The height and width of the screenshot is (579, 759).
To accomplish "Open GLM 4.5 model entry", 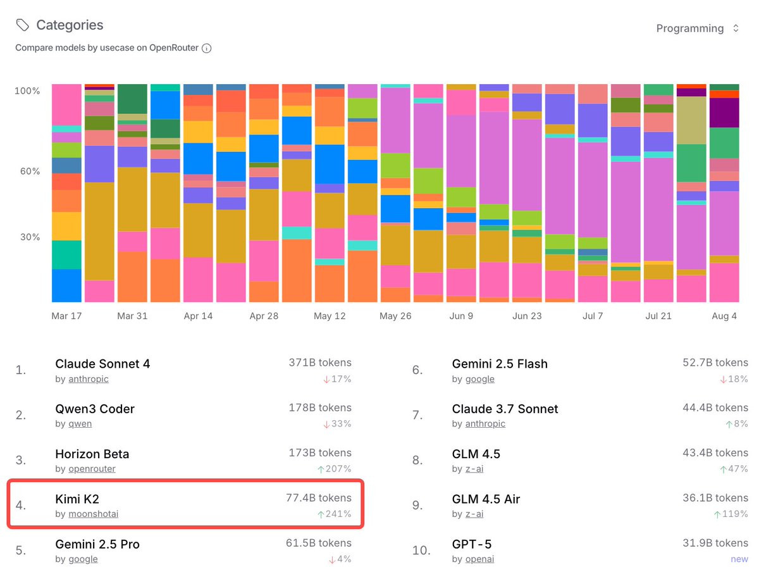I will coord(478,454).
